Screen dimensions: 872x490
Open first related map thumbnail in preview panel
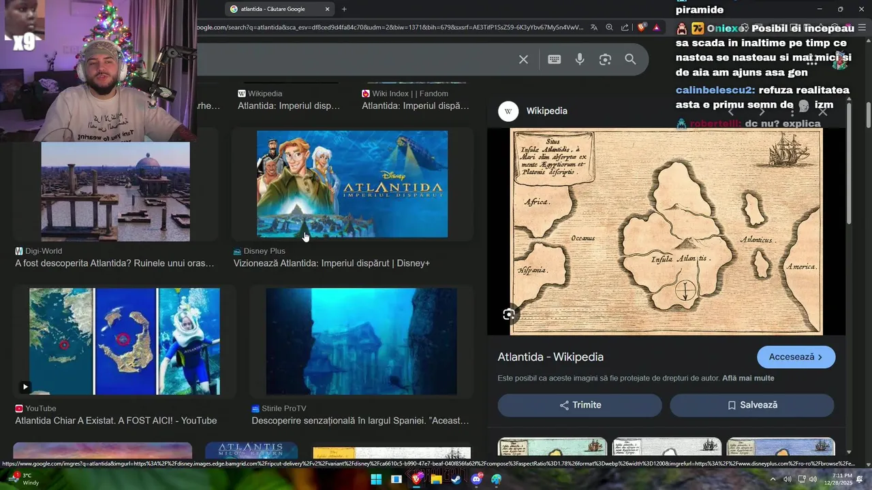[x=552, y=447]
